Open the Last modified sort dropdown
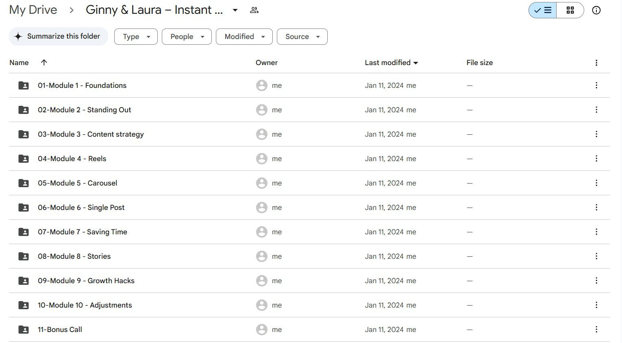This screenshot has width=622, height=343. click(391, 63)
